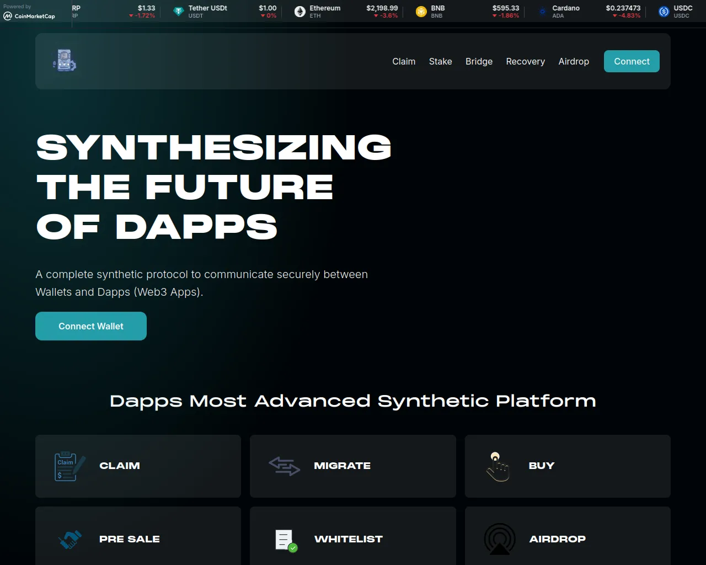Click the Cardano price $0.237473
Viewport: 706px width, 565px height.
point(623,8)
